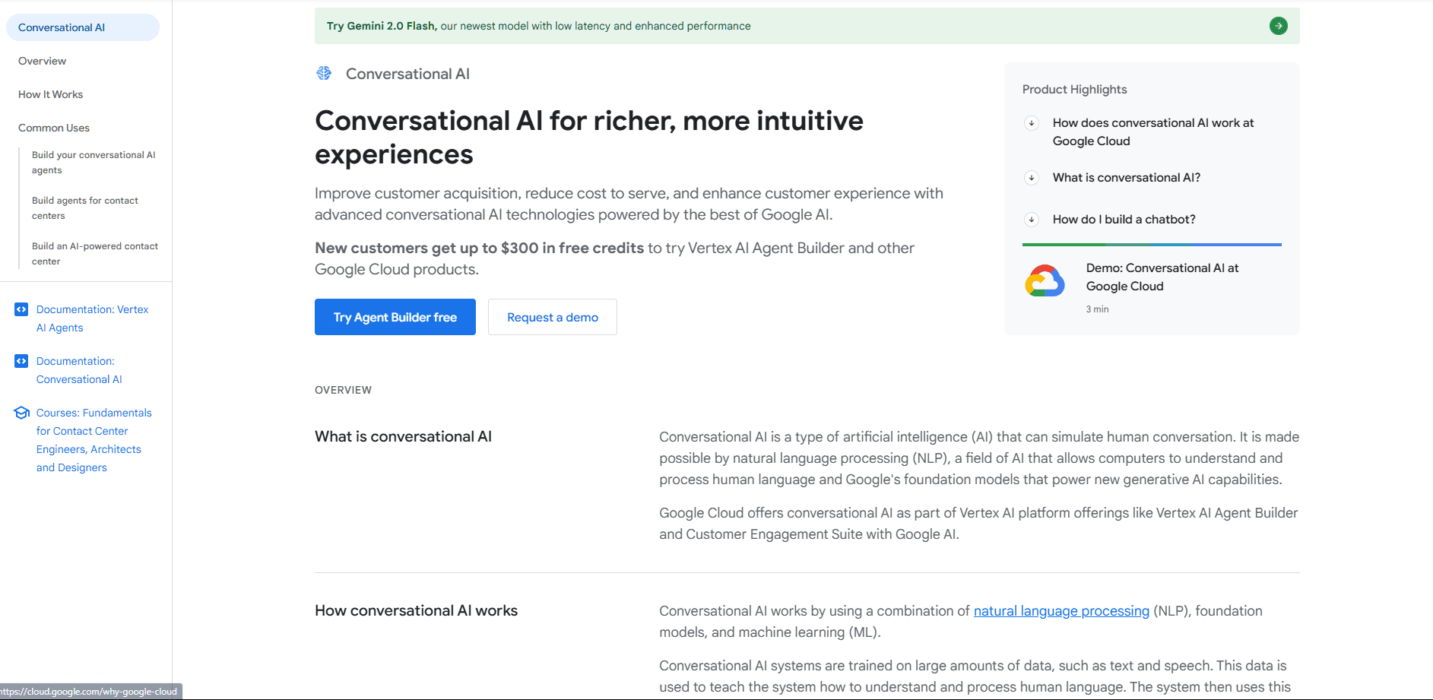The height and width of the screenshot is (700, 1433).
Task: Open Documentation: Vertex AI Agents link
Action: [92, 318]
